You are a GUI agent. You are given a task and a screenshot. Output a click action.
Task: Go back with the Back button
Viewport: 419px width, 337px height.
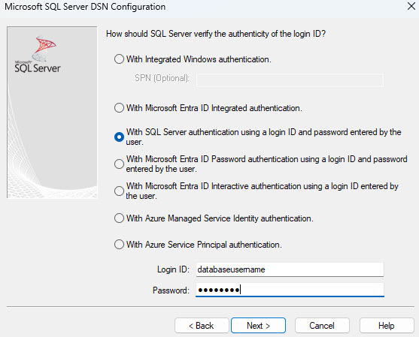[202, 326]
